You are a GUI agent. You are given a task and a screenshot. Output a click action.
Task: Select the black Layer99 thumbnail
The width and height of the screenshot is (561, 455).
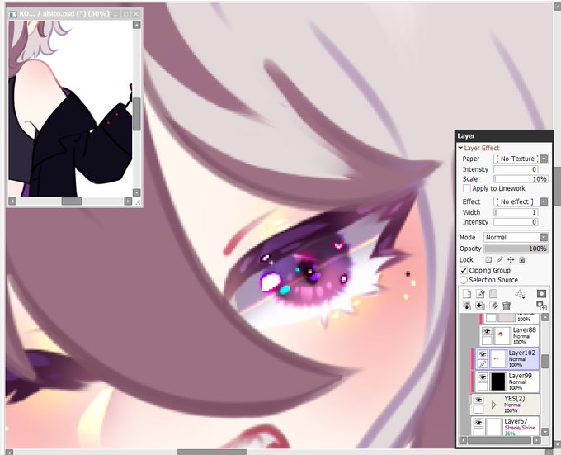(x=497, y=382)
